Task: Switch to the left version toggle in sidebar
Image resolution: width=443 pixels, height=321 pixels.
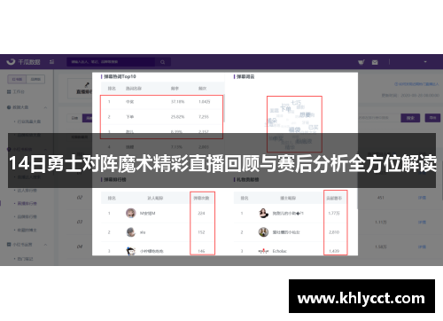Action: pos(17,79)
